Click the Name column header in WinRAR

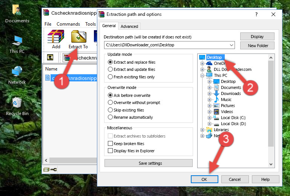point(51,69)
